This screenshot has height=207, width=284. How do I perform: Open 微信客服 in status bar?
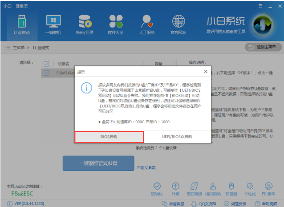click(x=173, y=204)
